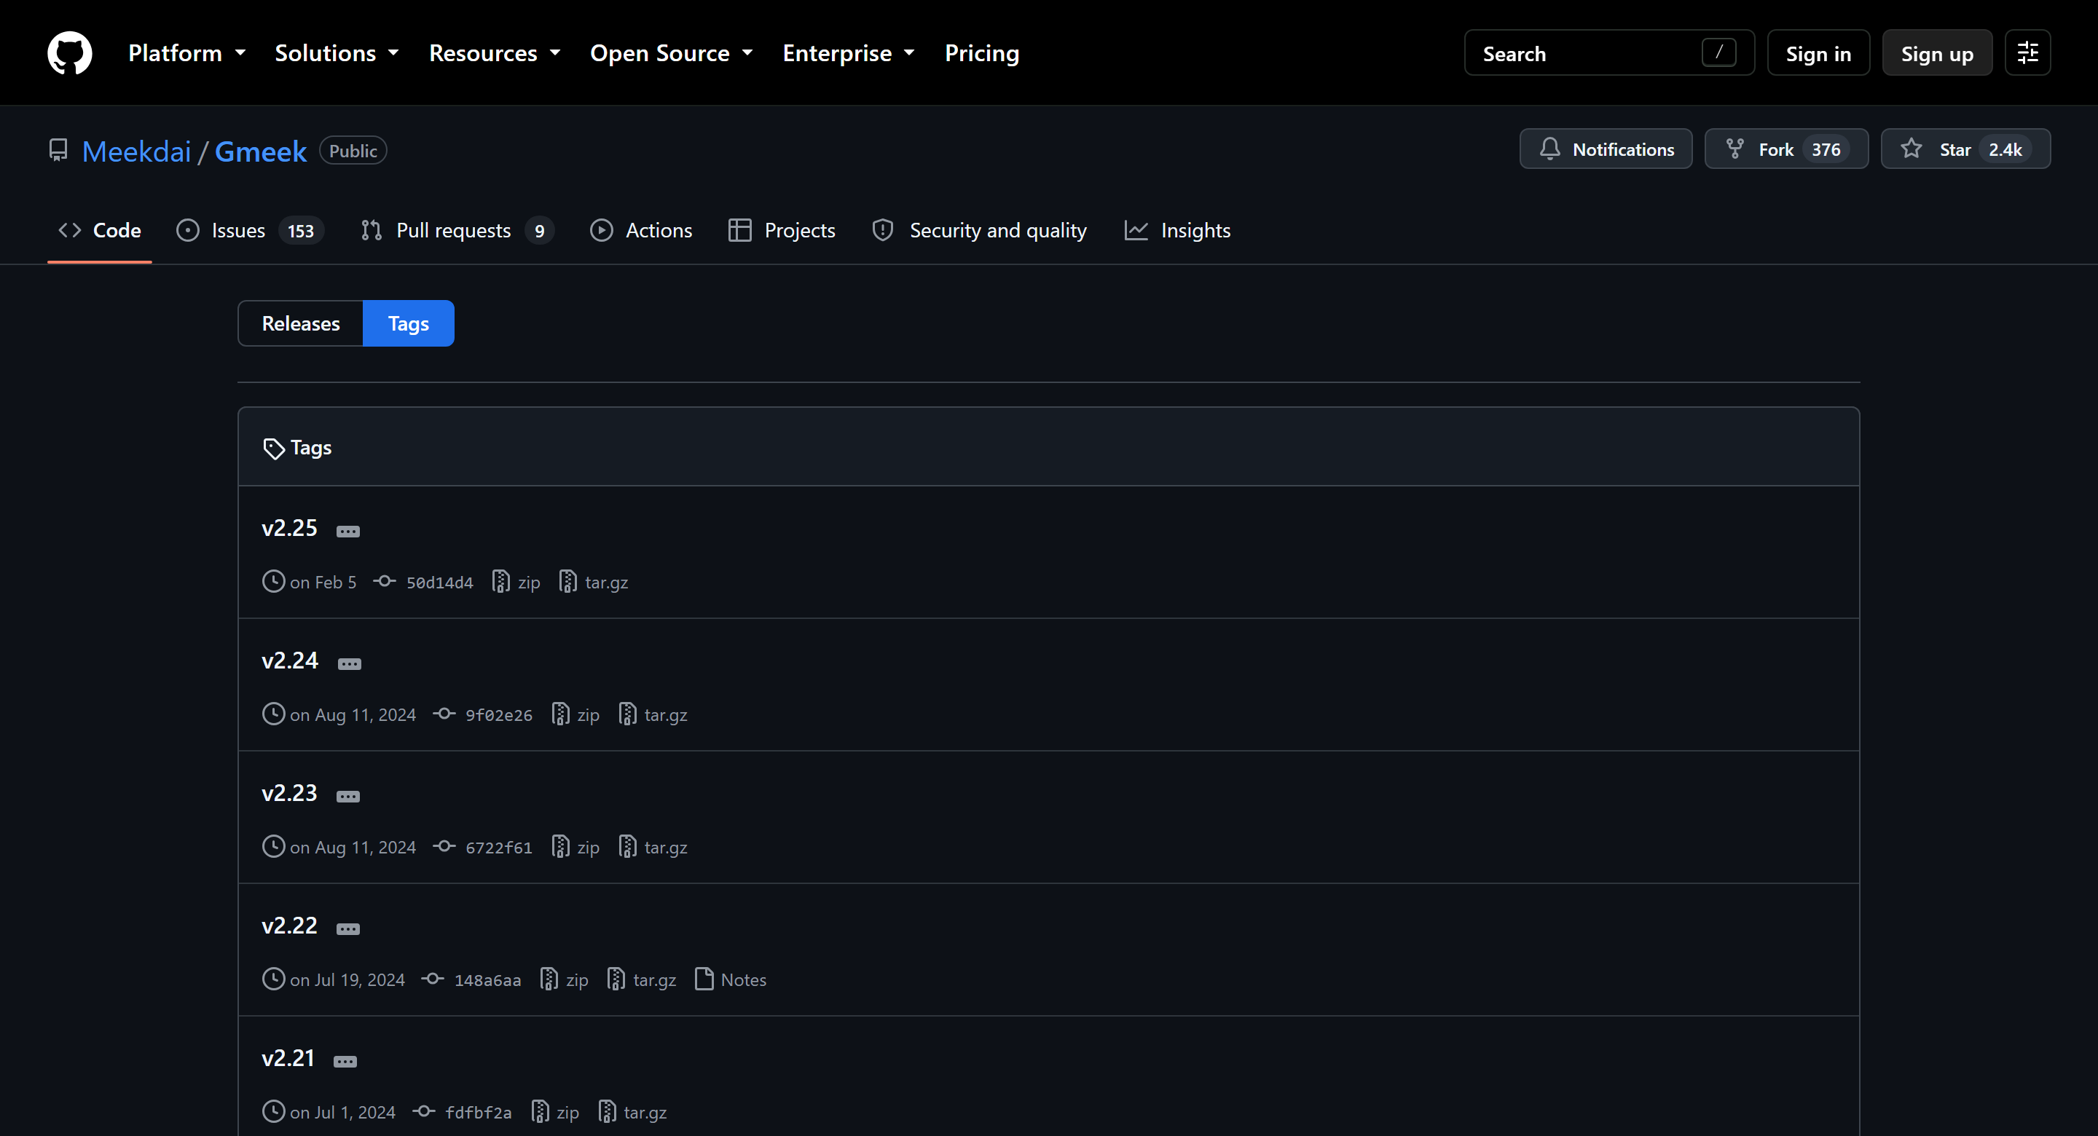Go to the GitHub homepage via the Octocat logo
The height and width of the screenshot is (1136, 2098).
69,53
